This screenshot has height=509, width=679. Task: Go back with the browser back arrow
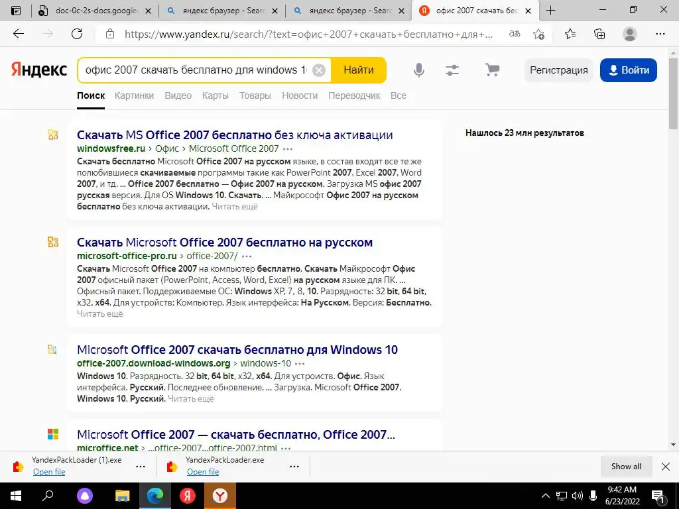pyautogui.click(x=19, y=34)
